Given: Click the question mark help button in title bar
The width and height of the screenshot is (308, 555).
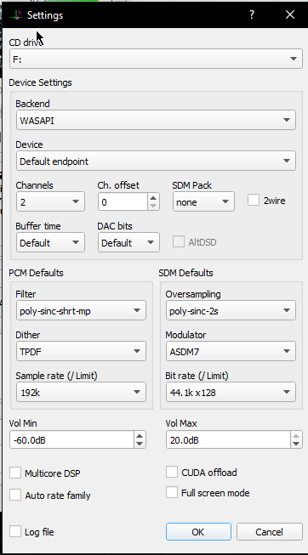Looking at the screenshot, I should click(252, 14).
